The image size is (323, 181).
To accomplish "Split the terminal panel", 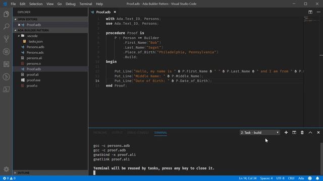I will pyautogui.click(x=294, y=133).
